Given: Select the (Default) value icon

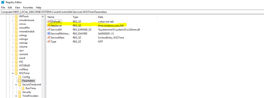Looking at the screenshot, I should (49, 22).
